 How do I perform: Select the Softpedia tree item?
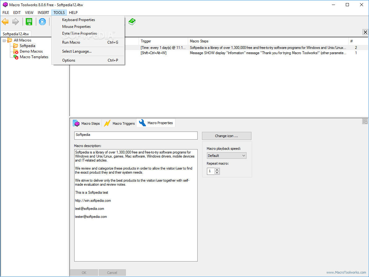pyautogui.click(x=28, y=46)
